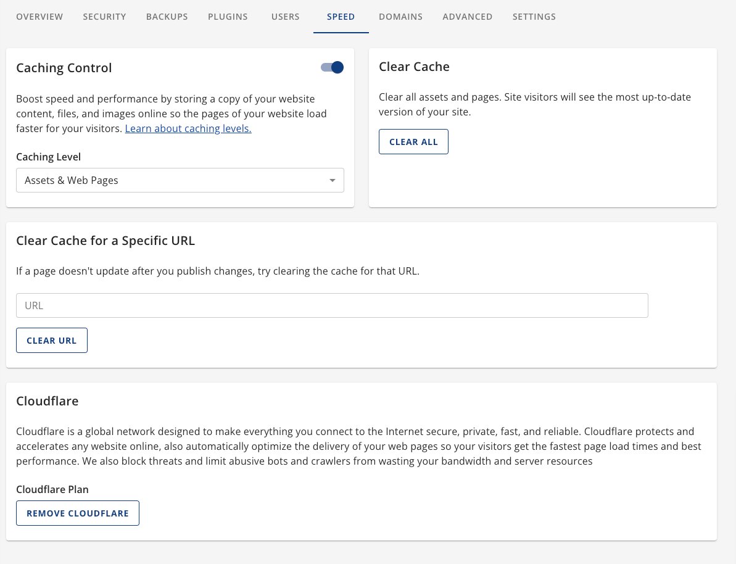Toggle the Caching Control switch off
736x564 pixels.
(333, 68)
